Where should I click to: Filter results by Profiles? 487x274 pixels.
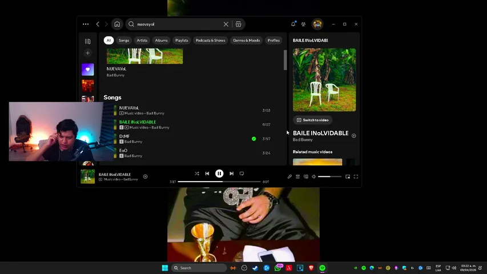(x=273, y=41)
